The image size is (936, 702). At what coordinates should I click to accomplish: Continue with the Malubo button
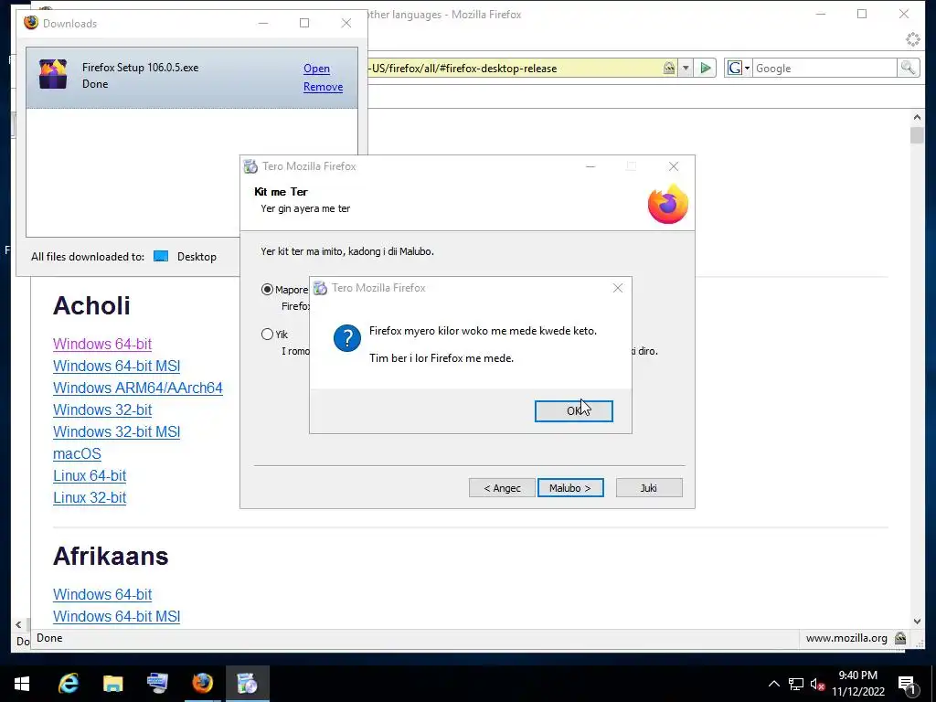(x=570, y=488)
